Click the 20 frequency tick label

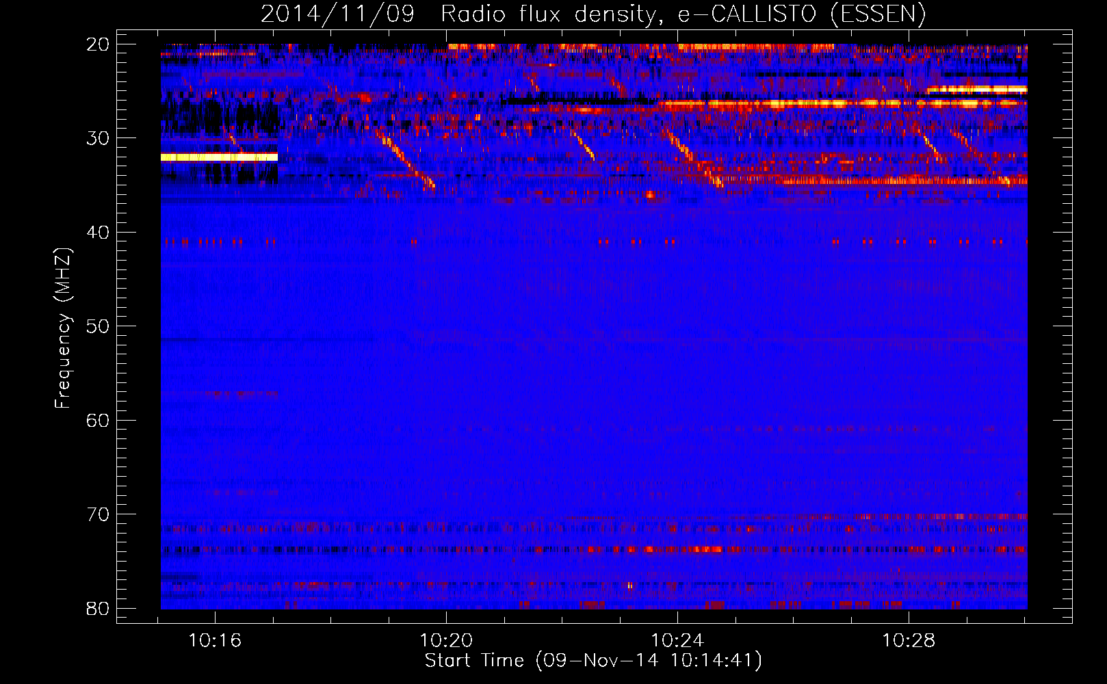[x=98, y=44]
